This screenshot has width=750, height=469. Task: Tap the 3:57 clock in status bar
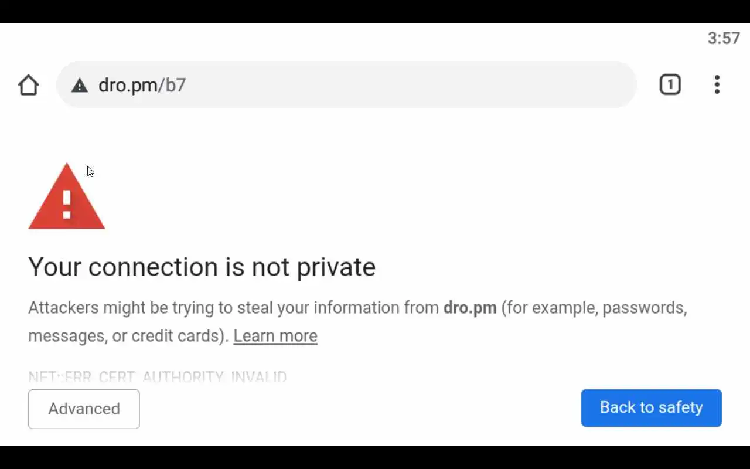[x=724, y=39]
